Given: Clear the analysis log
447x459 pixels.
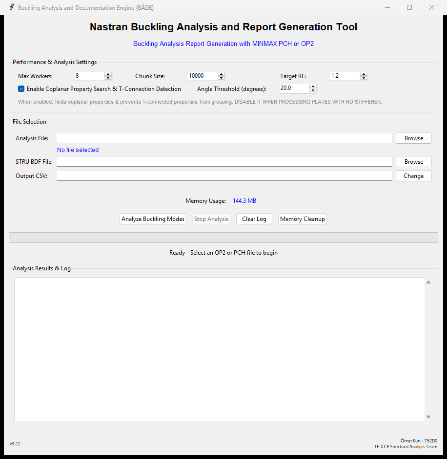Looking at the screenshot, I should coord(254,219).
